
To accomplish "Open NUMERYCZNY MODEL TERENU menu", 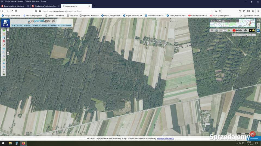I will [x=45, y=25].
